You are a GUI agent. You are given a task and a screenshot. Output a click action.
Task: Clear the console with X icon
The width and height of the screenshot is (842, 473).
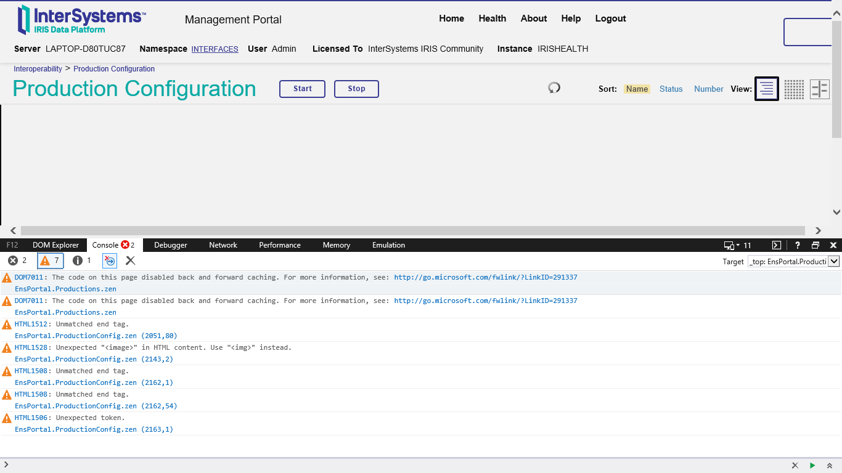coord(131,261)
